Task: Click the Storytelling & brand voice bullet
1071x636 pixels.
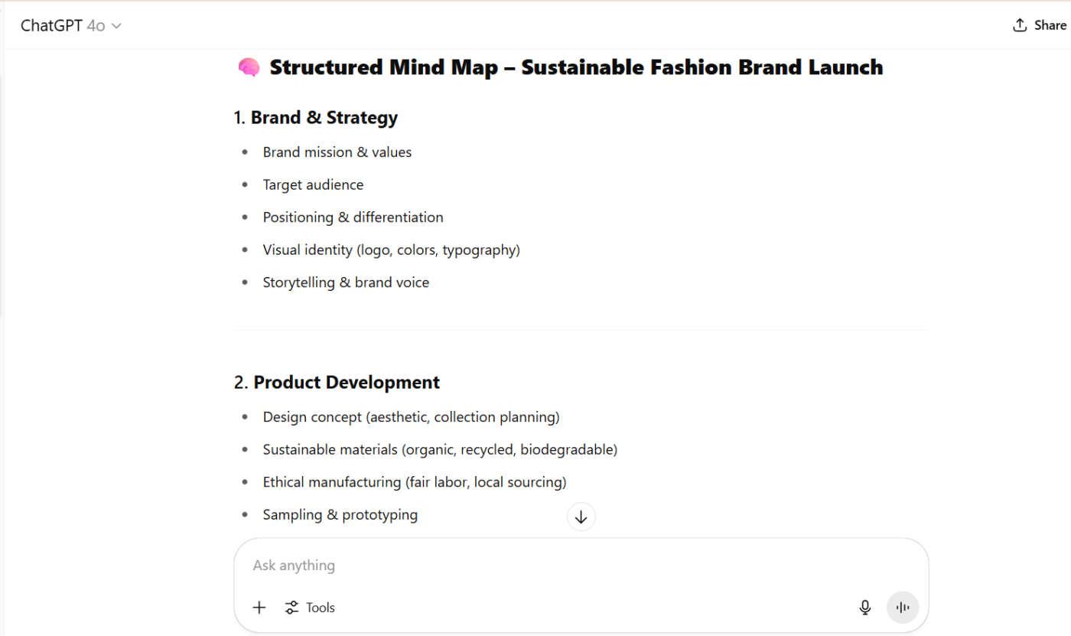Action: click(346, 282)
